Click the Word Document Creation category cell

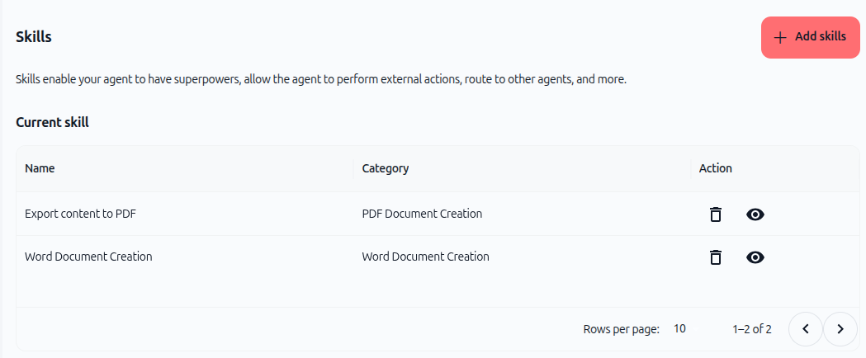(x=425, y=257)
